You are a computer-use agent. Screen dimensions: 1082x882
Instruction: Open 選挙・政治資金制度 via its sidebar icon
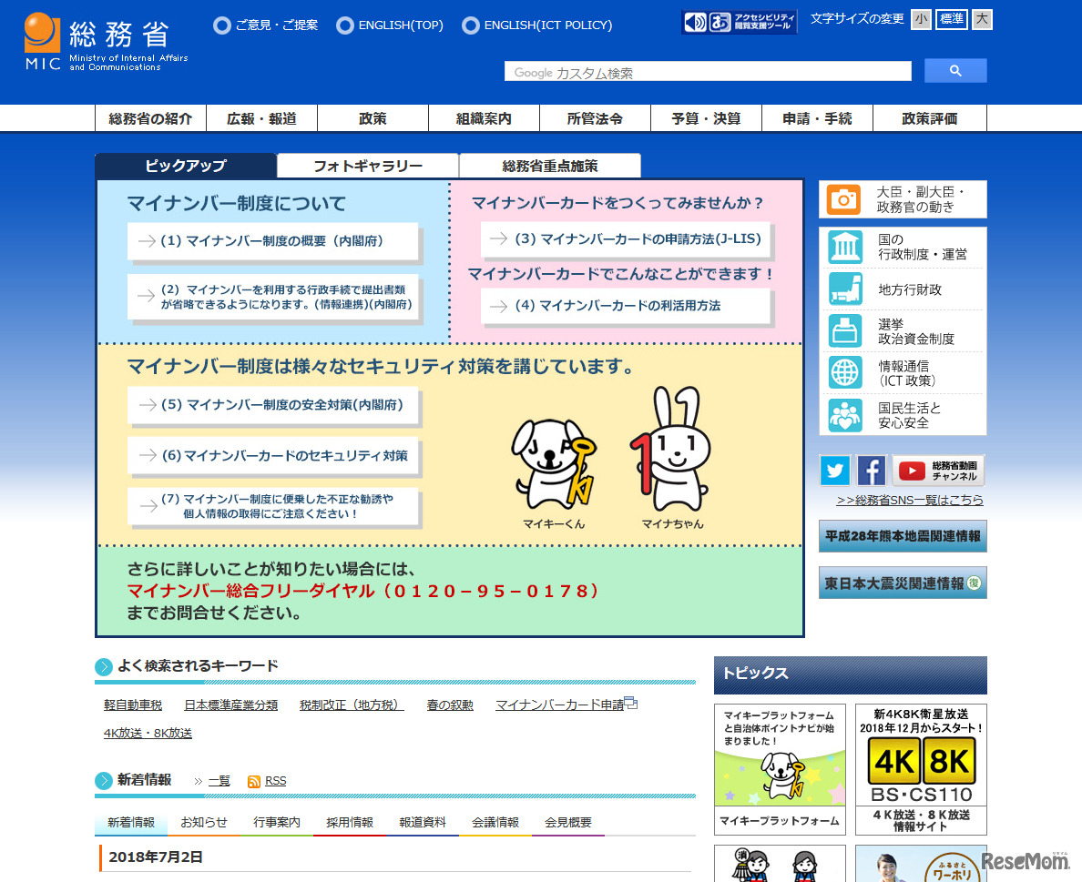pos(843,330)
